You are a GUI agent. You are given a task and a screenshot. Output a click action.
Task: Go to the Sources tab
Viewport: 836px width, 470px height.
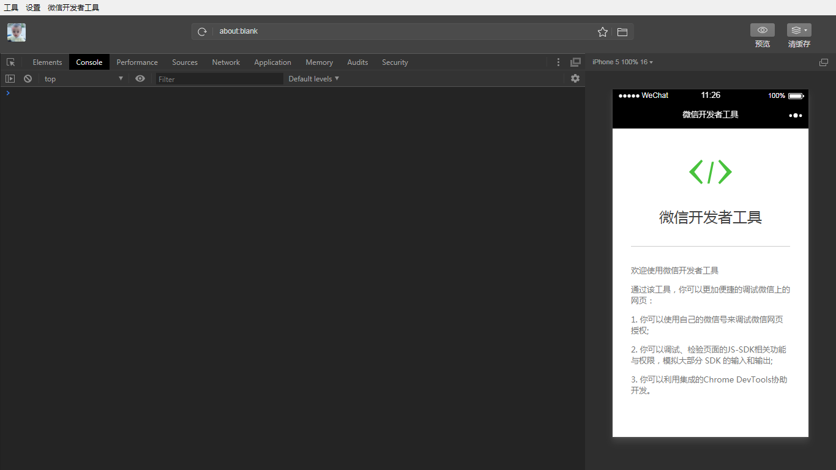point(185,62)
